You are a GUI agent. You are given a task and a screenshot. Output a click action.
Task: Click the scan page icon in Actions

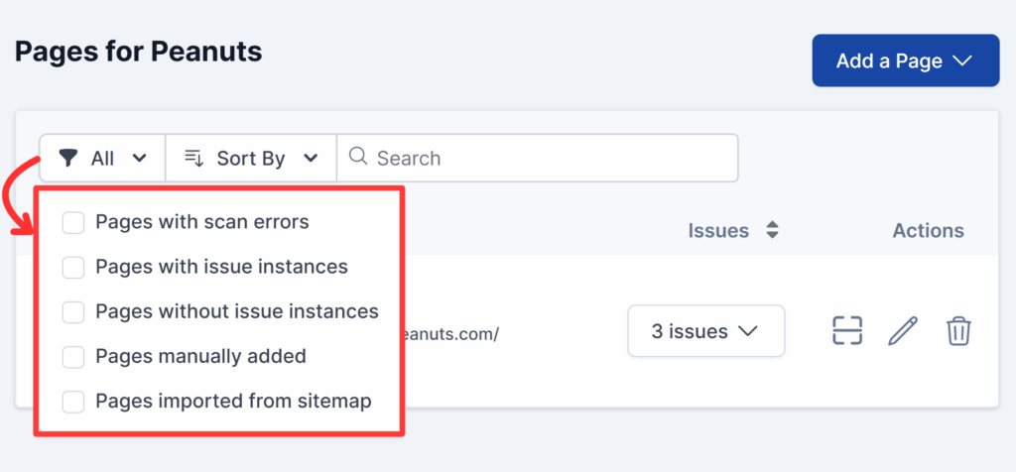[x=846, y=330]
